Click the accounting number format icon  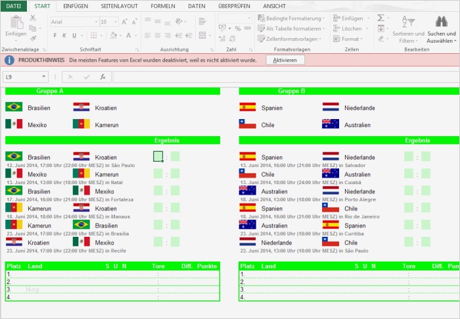click(222, 28)
